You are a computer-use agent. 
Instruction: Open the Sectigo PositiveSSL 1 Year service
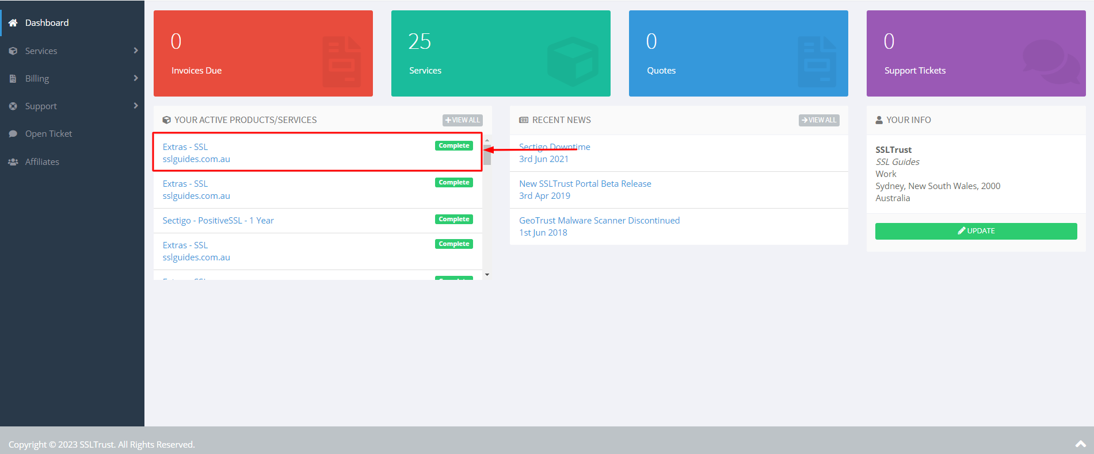click(218, 221)
